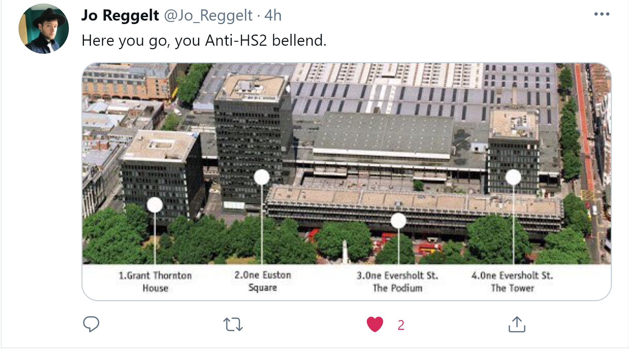This screenshot has width=629, height=349.
Task: Click the reply speech bubble icon
Action: (91, 324)
